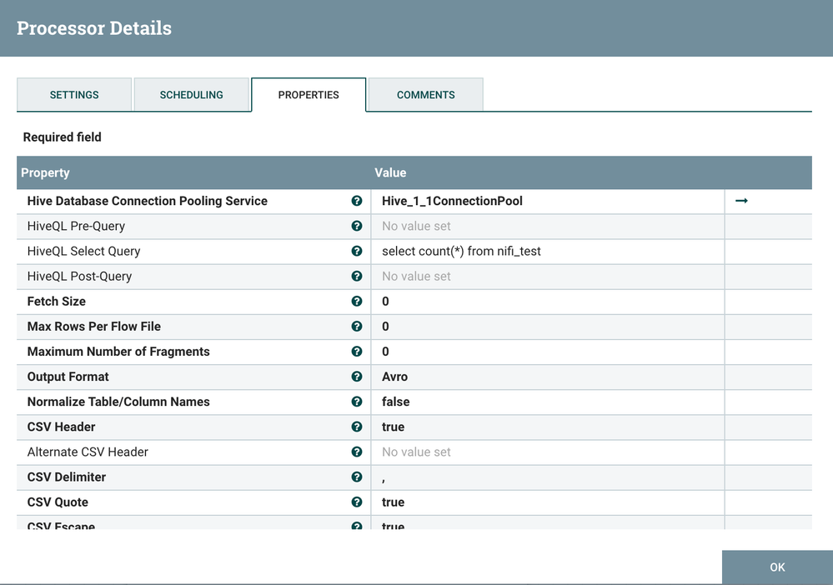Click help icon for CSV Delimiter

pos(357,477)
